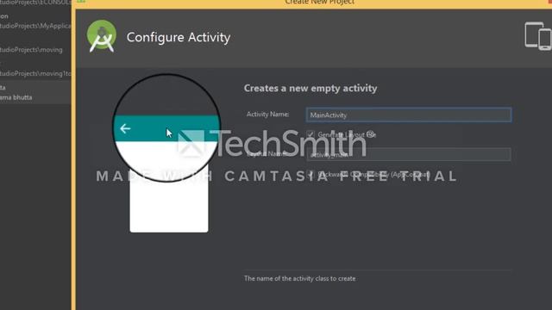Click the empty activity preview thumbnail
Viewport: 552px width, 310px height.
(x=166, y=153)
